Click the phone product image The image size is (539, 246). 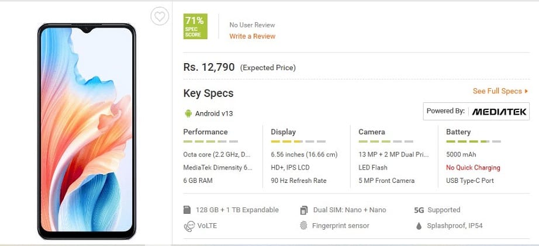click(87, 131)
